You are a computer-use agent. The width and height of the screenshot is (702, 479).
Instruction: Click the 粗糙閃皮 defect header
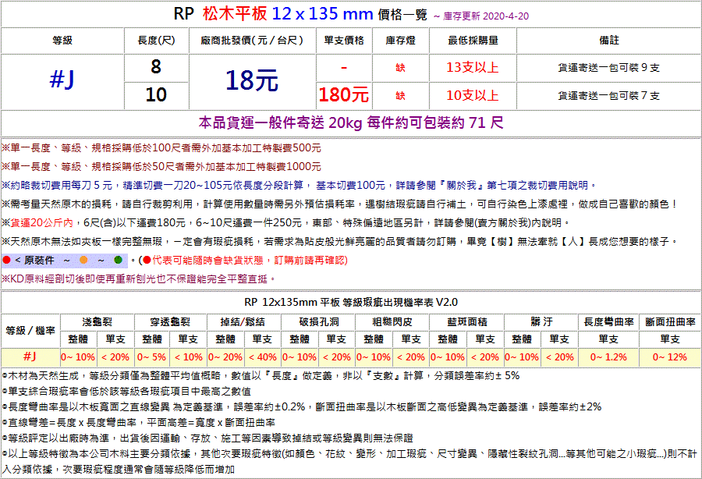(392, 322)
